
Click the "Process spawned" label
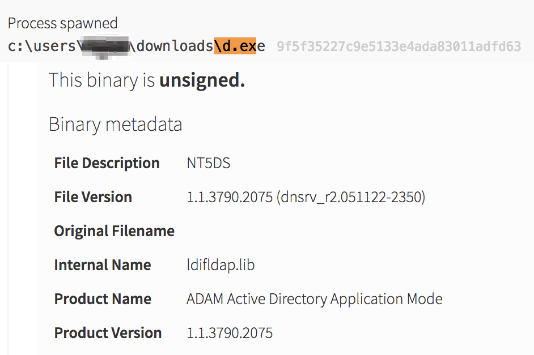62,23
